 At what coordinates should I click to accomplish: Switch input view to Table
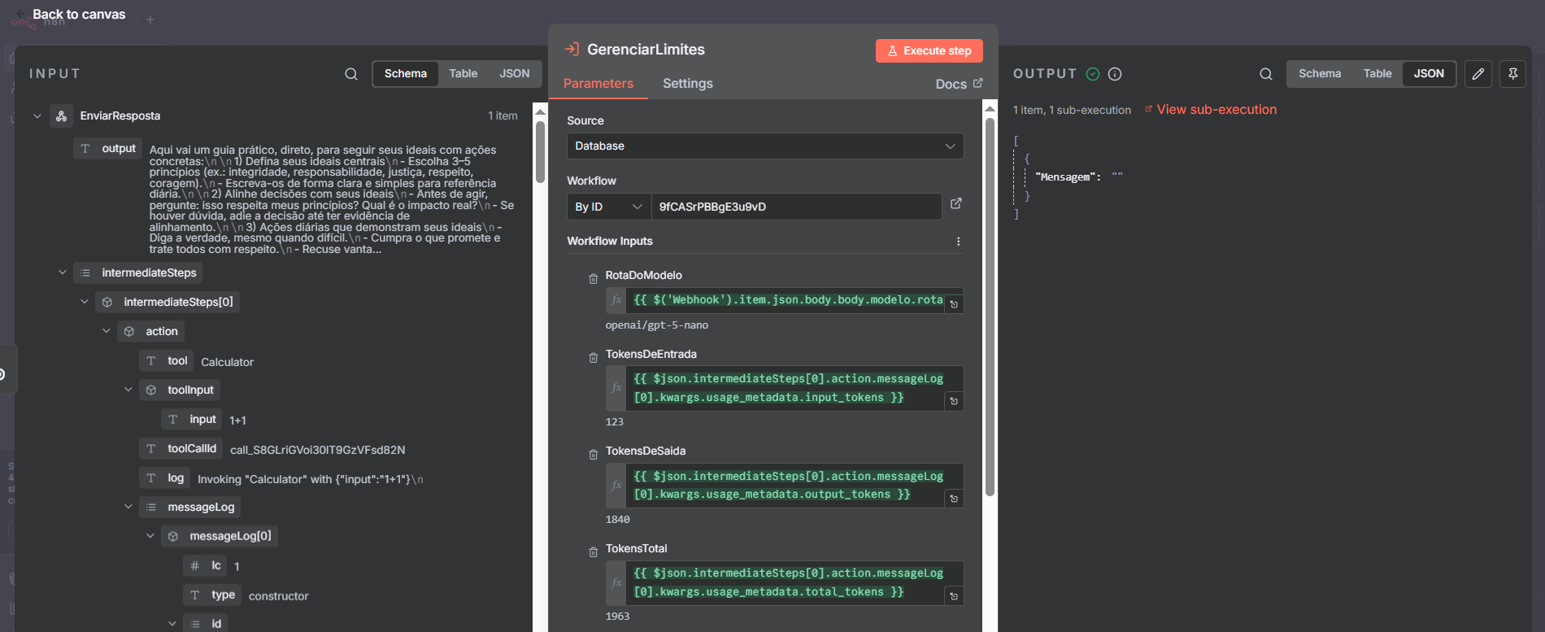pos(463,74)
